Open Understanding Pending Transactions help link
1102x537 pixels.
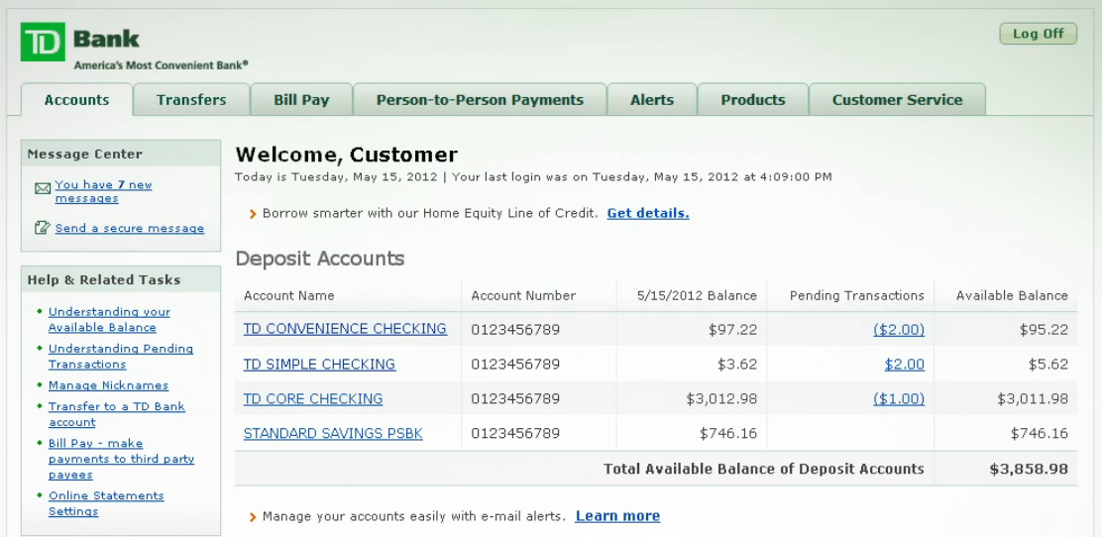(120, 356)
